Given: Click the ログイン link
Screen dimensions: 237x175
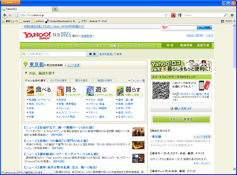Looking at the screenshot, I should pos(66,33).
